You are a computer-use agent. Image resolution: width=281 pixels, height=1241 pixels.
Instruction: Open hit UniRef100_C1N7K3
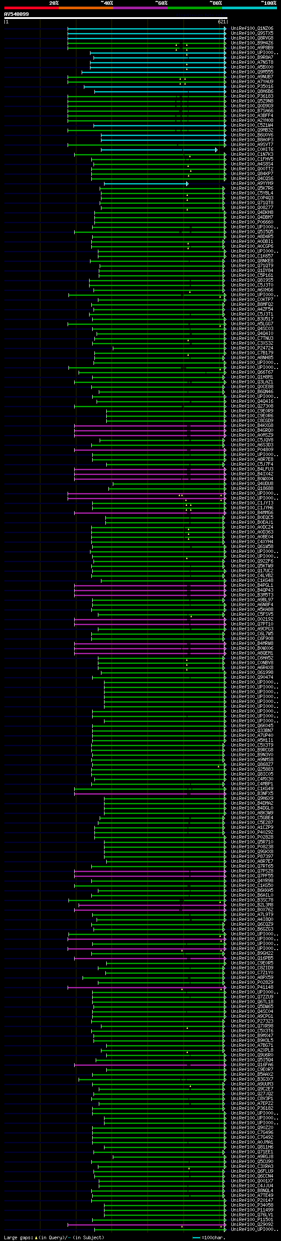(x=252, y=154)
